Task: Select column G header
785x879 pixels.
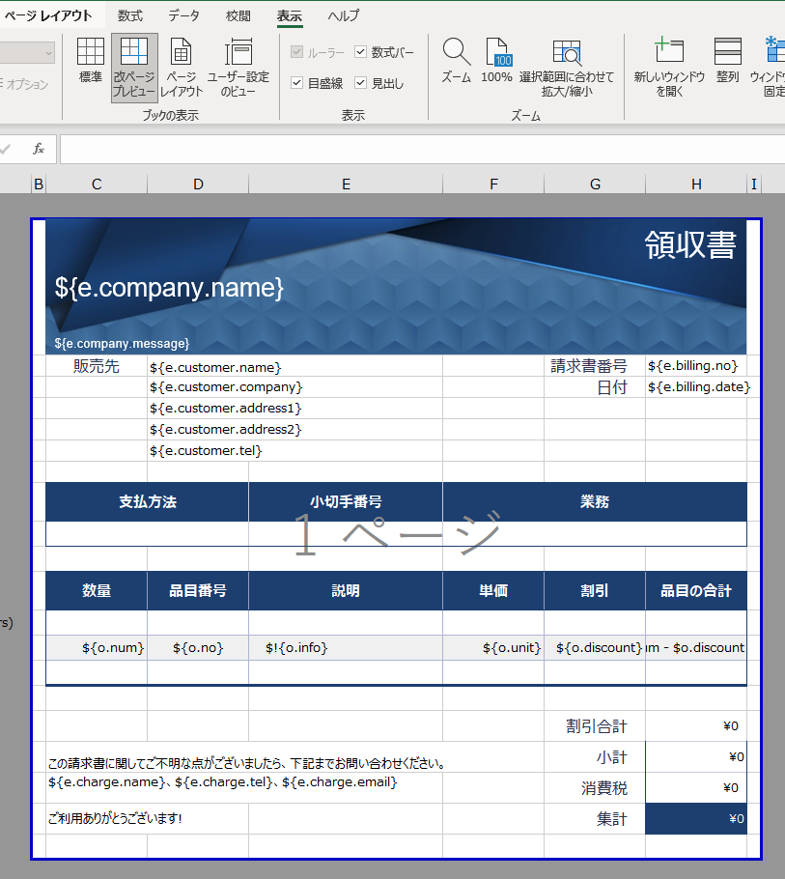Action: 595,184
